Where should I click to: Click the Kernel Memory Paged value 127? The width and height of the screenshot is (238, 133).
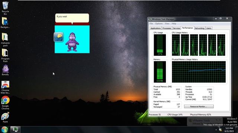point(178,104)
